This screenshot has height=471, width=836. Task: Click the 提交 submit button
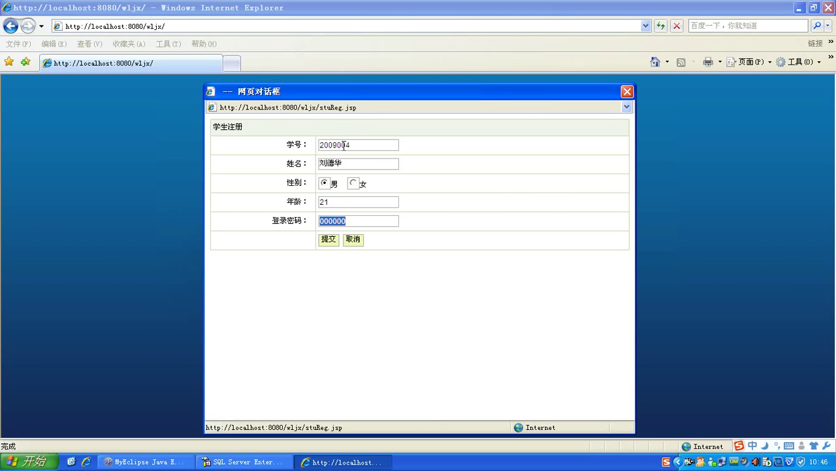(x=329, y=239)
